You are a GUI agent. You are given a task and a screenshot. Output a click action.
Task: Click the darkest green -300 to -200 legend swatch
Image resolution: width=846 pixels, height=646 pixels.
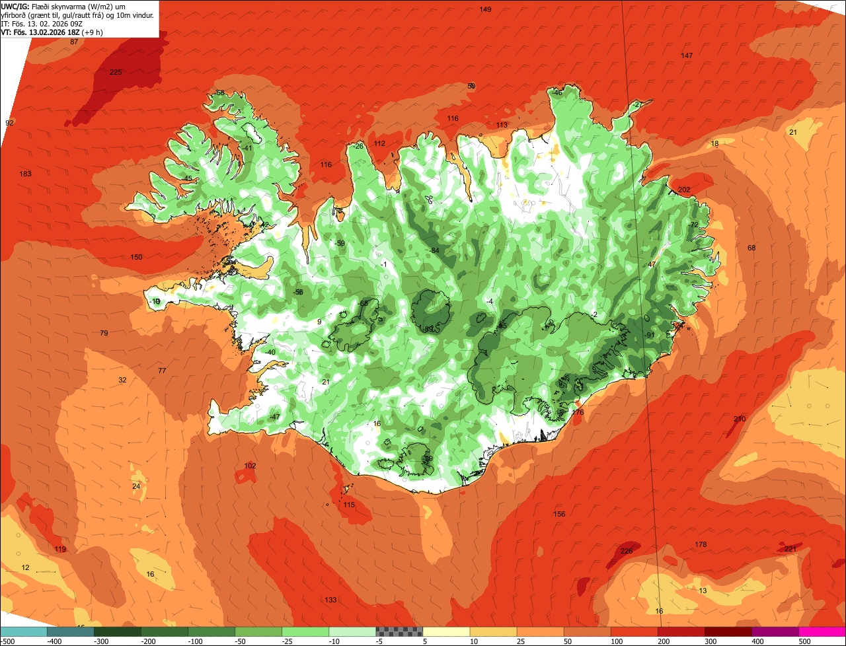tap(117, 631)
